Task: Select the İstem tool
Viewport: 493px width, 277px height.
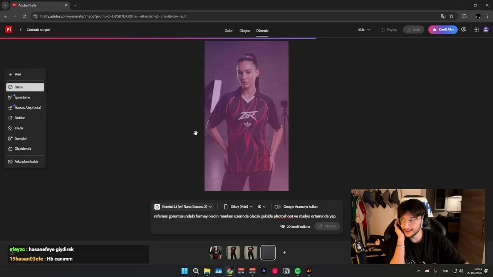Action: 25,87
